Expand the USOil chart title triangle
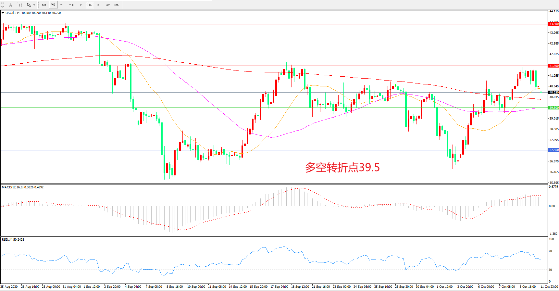The height and width of the screenshot is (291, 559). pyautogui.click(x=3, y=13)
